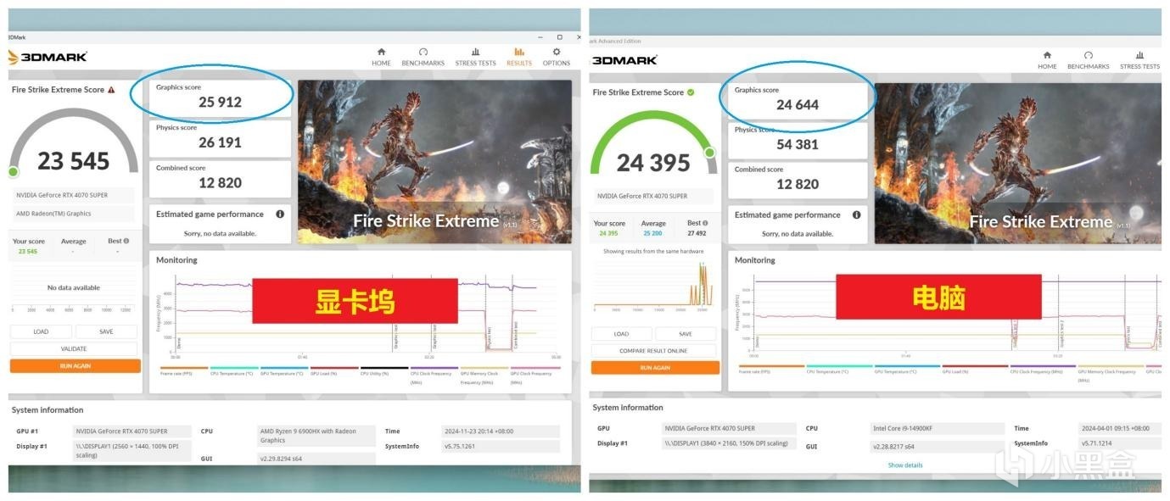Select RESULTS tab in the left 3DMark window

518,57
